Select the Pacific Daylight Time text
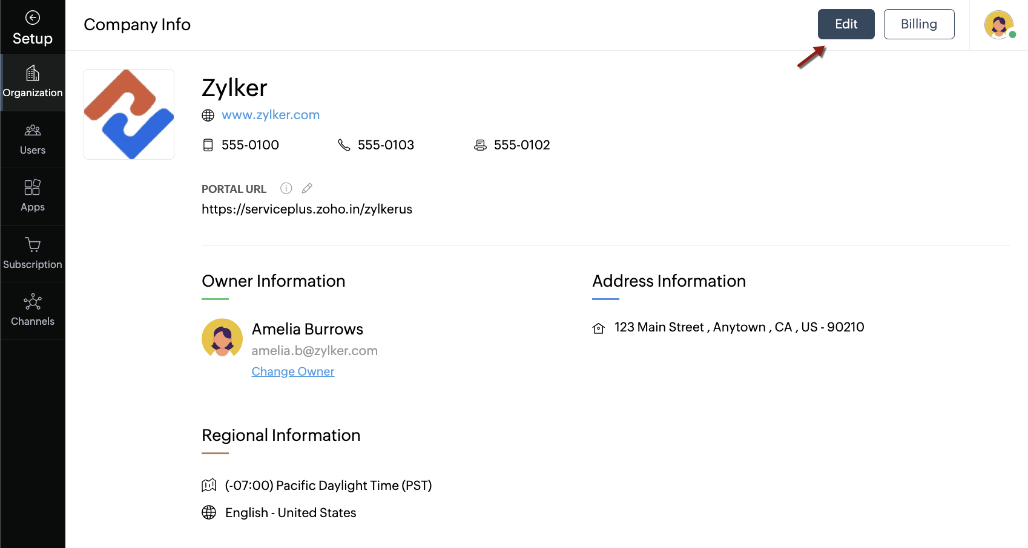The image size is (1028, 548). 328,486
